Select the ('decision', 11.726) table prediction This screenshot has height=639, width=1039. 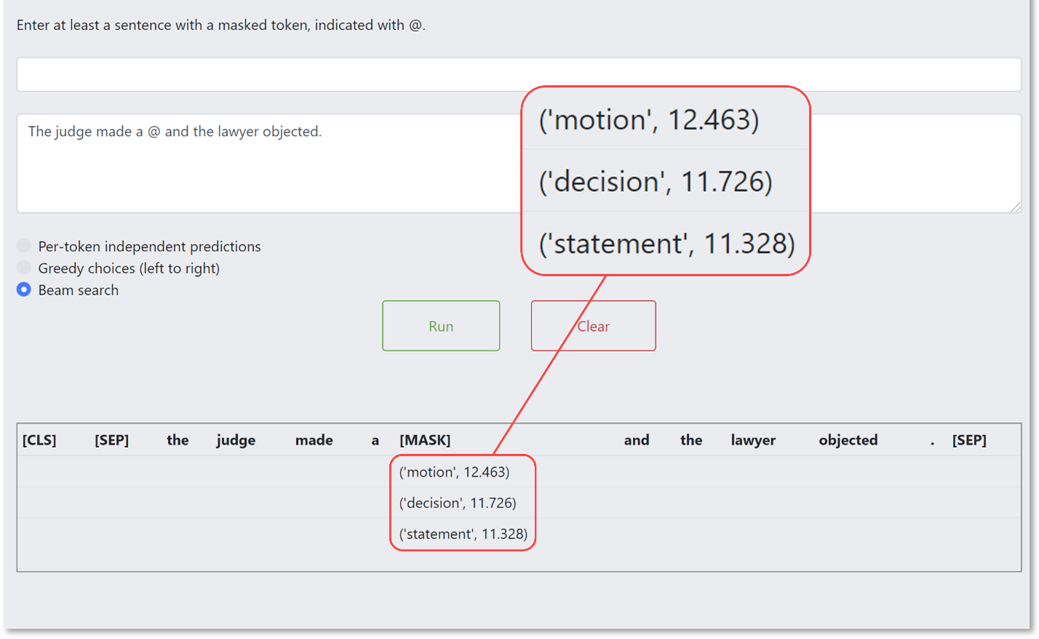click(x=458, y=503)
